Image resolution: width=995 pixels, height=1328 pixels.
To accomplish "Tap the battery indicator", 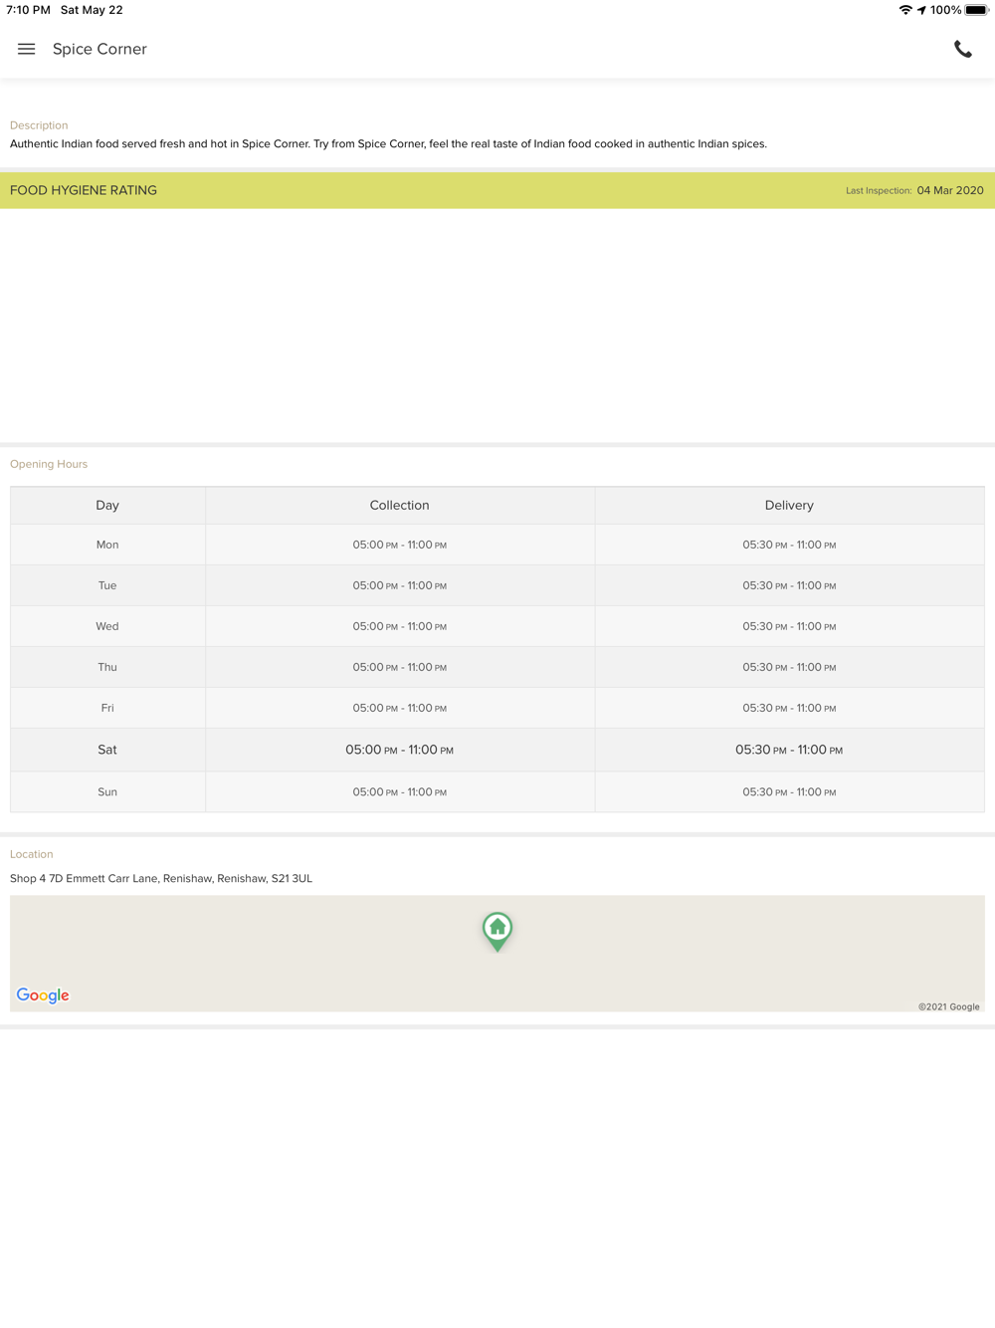I will click(977, 10).
